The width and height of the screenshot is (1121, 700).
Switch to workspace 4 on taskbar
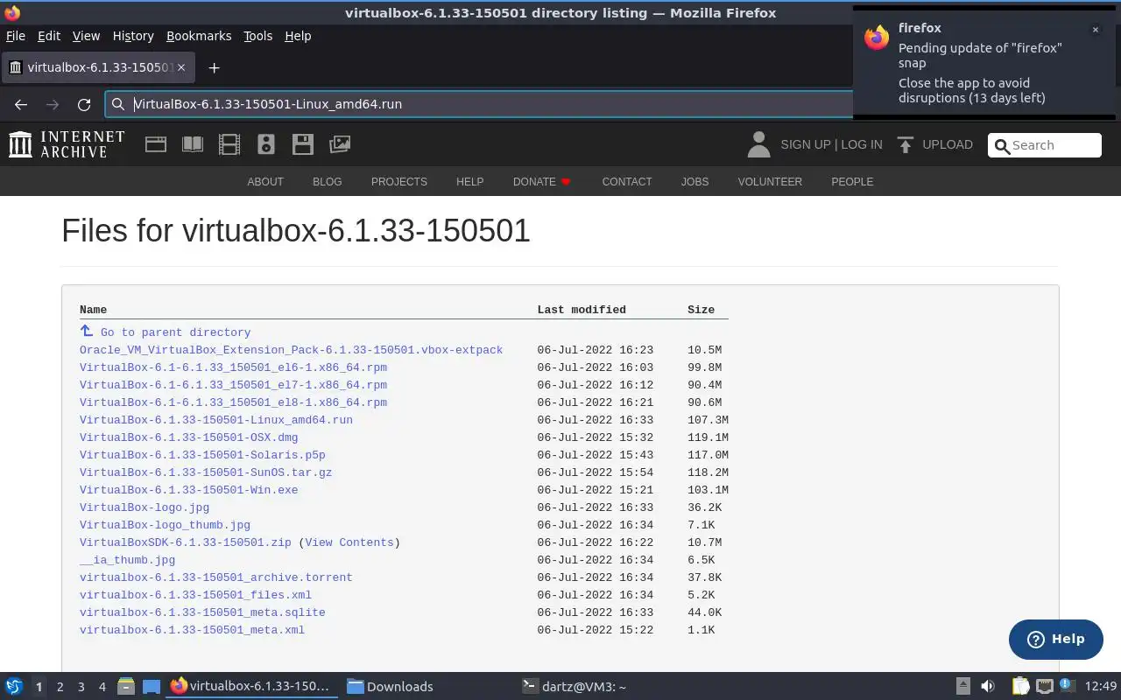pos(102,687)
